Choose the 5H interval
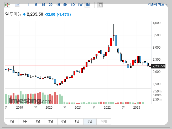Image resolution: width=172 pixels, height=129 pixels. pyautogui.click(x=65, y=5)
